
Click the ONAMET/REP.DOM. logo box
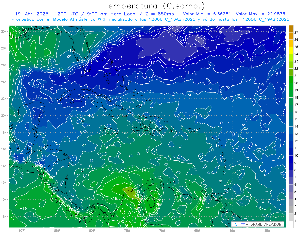click(x=258, y=224)
